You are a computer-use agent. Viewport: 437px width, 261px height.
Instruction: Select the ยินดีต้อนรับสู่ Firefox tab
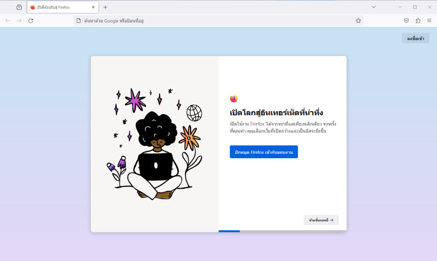point(63,7)
